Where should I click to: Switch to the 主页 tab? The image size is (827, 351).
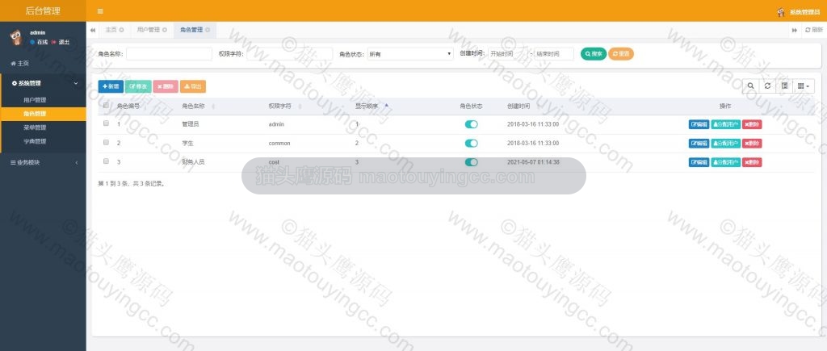coord(110,30)
